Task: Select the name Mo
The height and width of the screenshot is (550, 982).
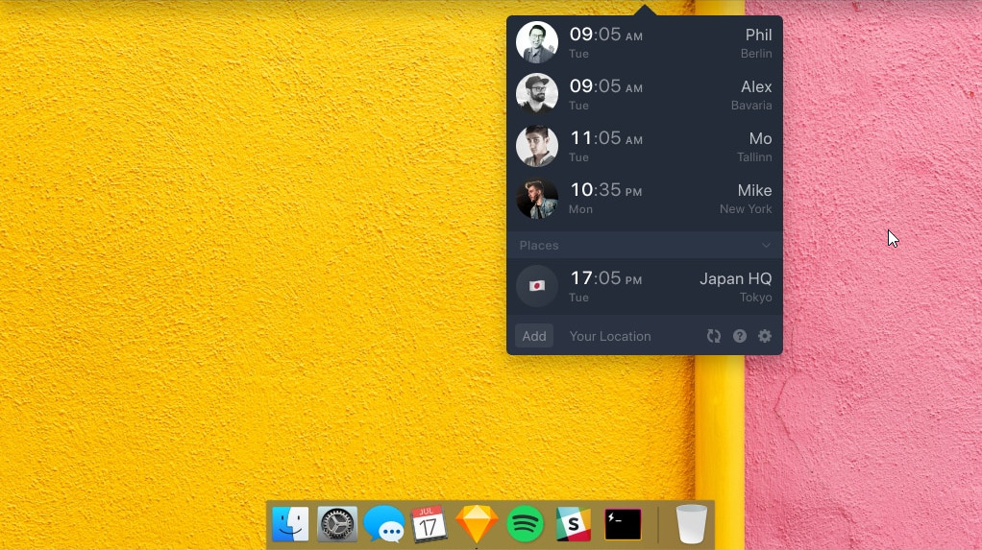Action: click(x=760, y=139)
